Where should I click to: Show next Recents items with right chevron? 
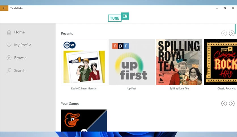(232, 33)
